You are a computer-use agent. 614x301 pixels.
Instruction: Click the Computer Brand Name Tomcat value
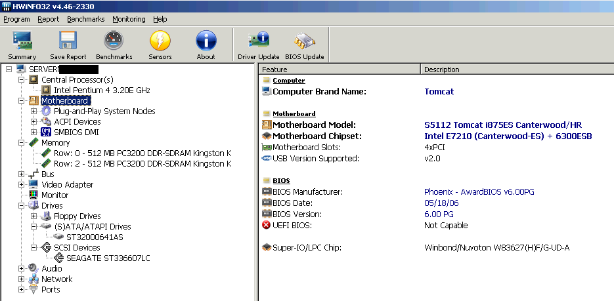coord(439,91)
